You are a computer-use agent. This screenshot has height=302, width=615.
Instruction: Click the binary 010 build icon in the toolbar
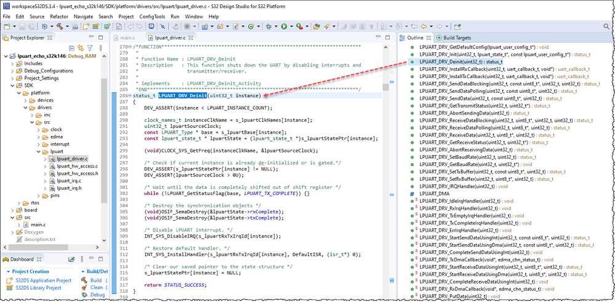point(75,26)
